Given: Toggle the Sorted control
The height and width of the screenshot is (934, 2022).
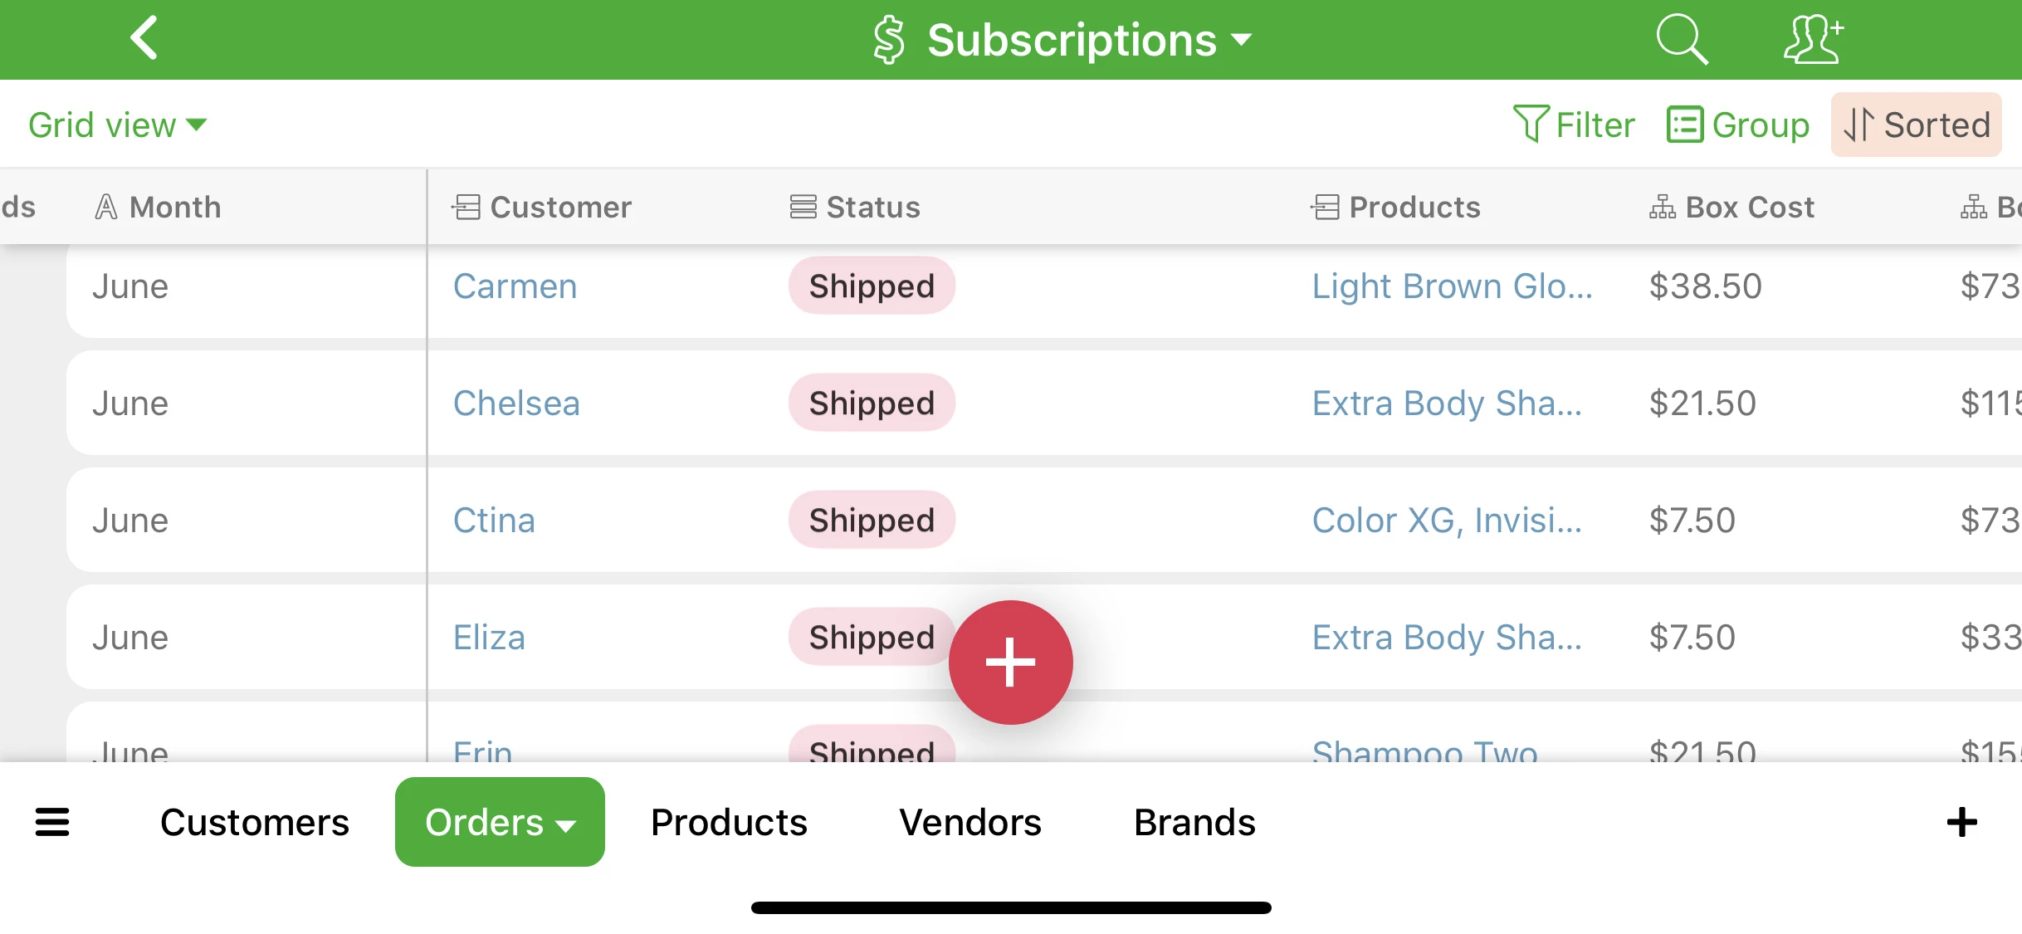Looking at the screenshot, I should click(x=1917, y=125).
